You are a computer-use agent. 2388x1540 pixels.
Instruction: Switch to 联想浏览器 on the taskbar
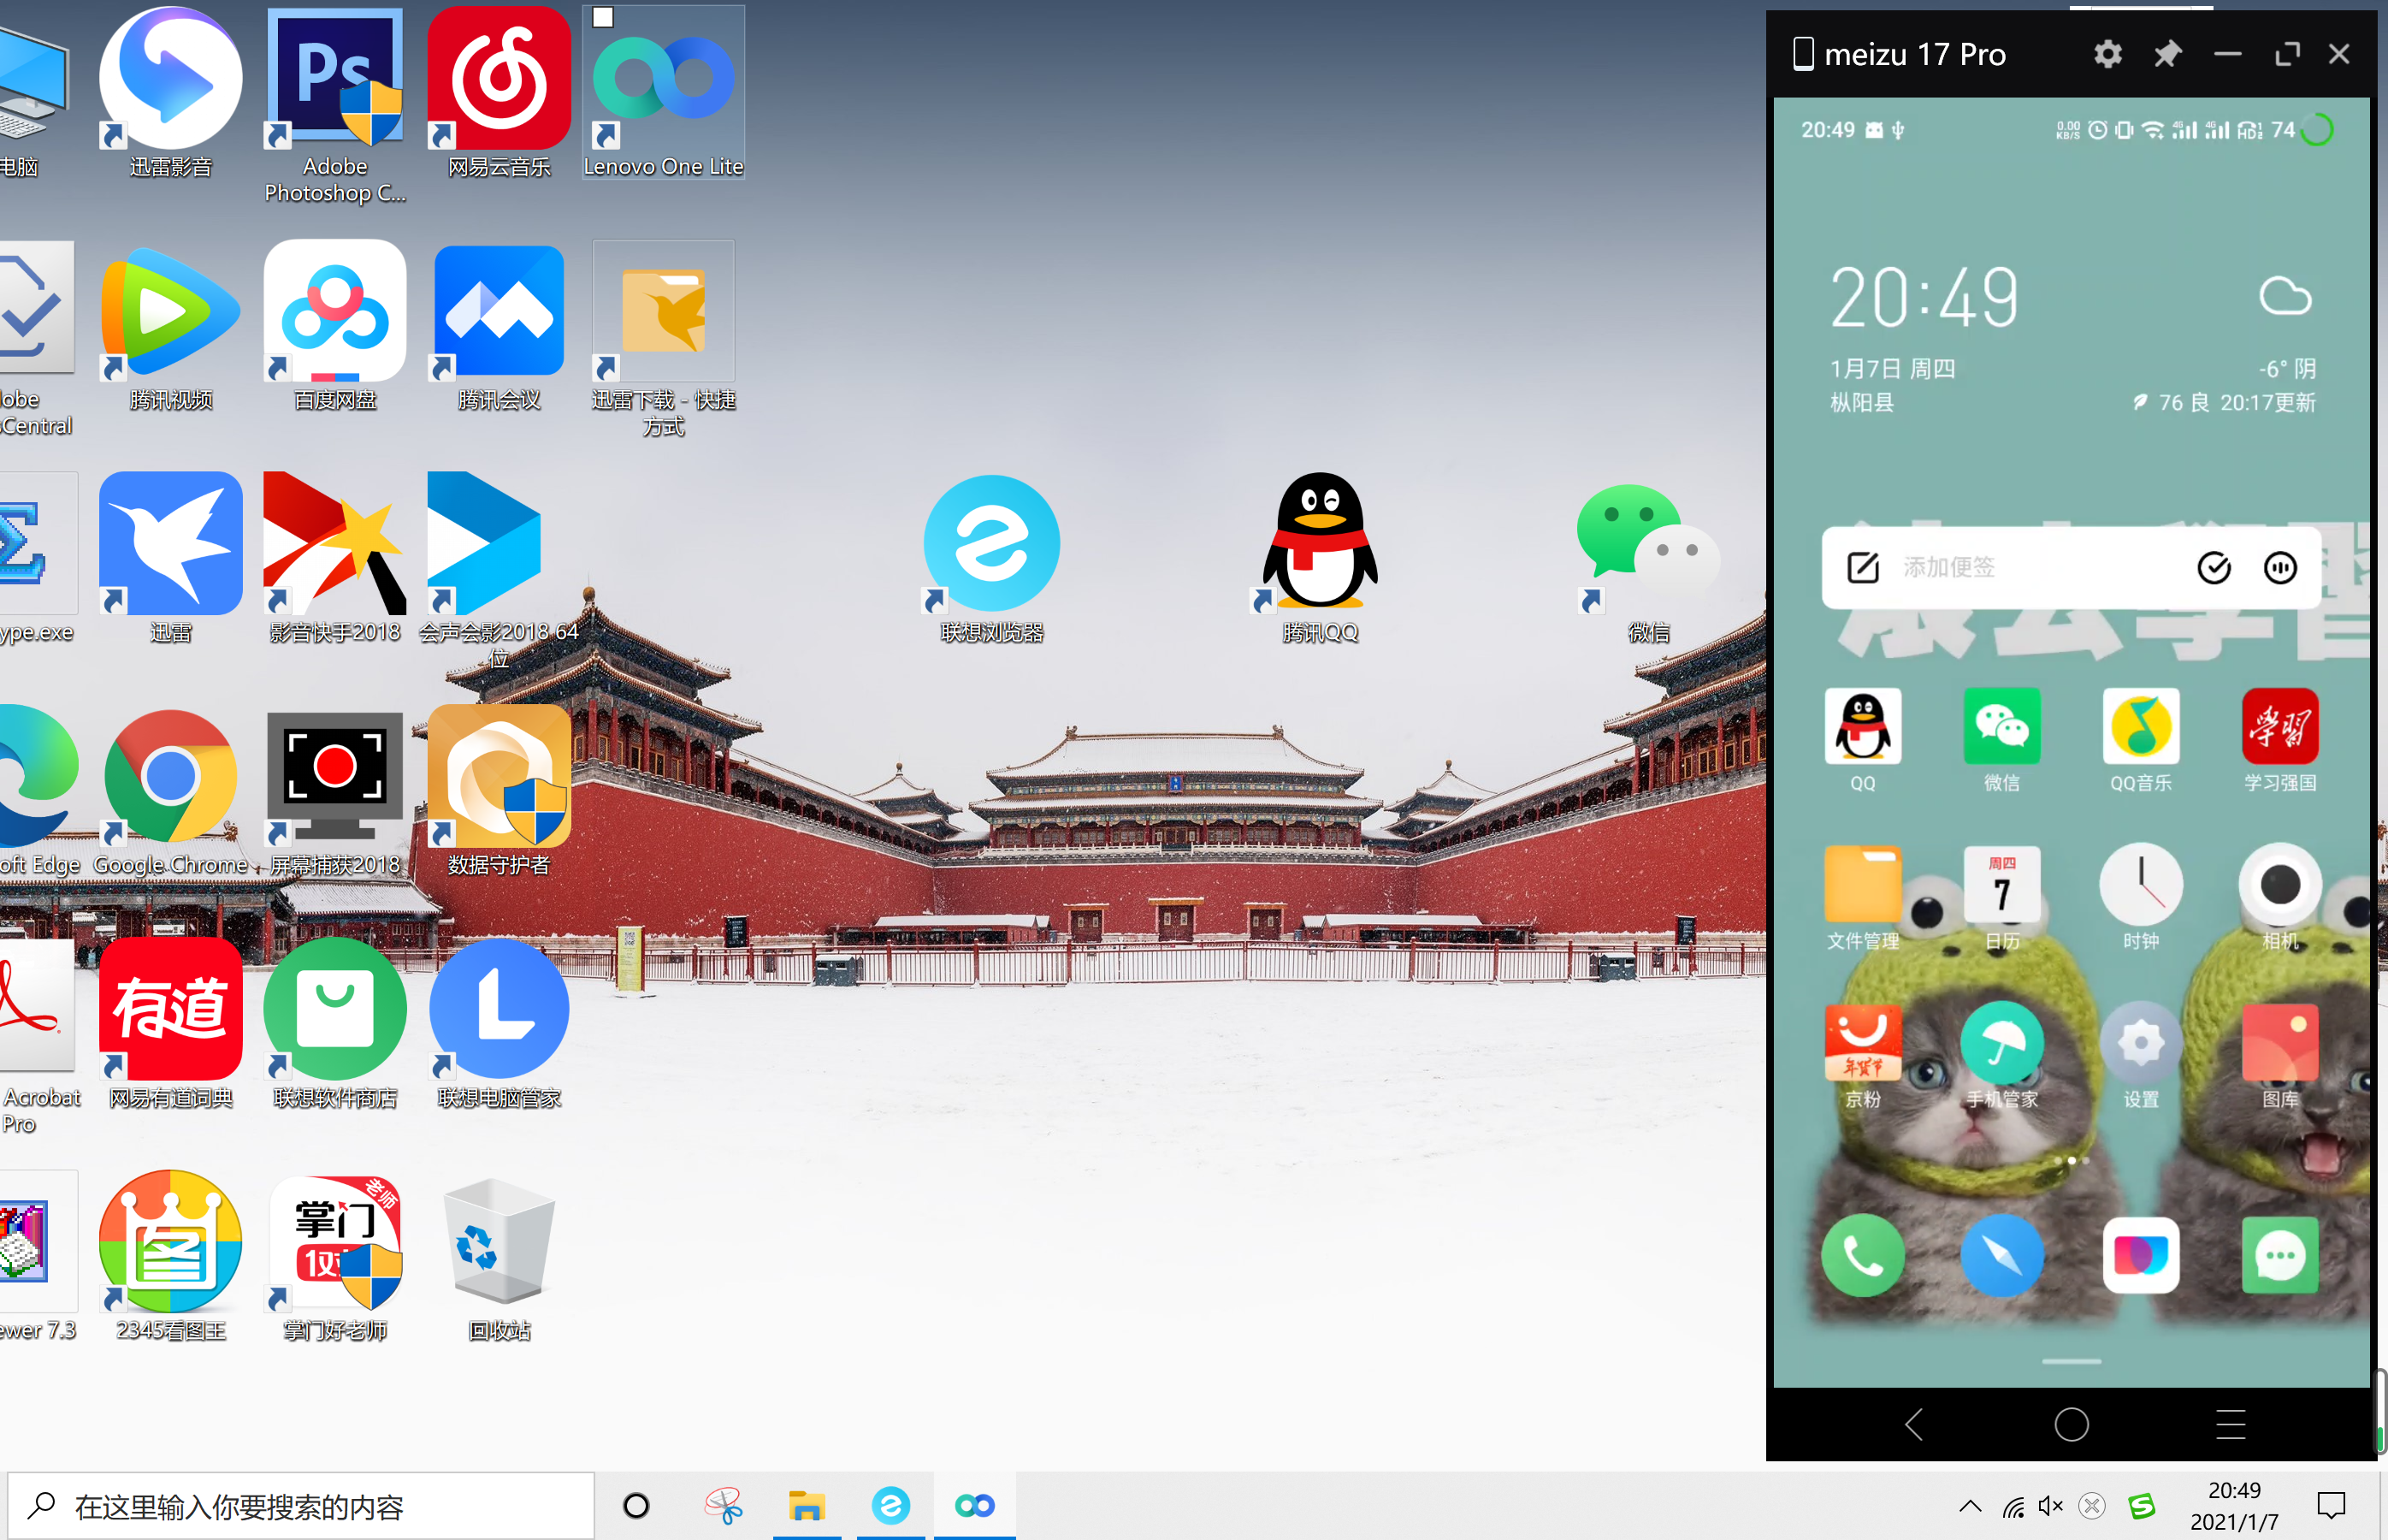click(x=890, y=1505)
